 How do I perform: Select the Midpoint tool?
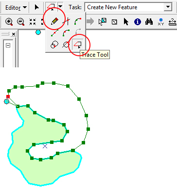pos(54,33)
